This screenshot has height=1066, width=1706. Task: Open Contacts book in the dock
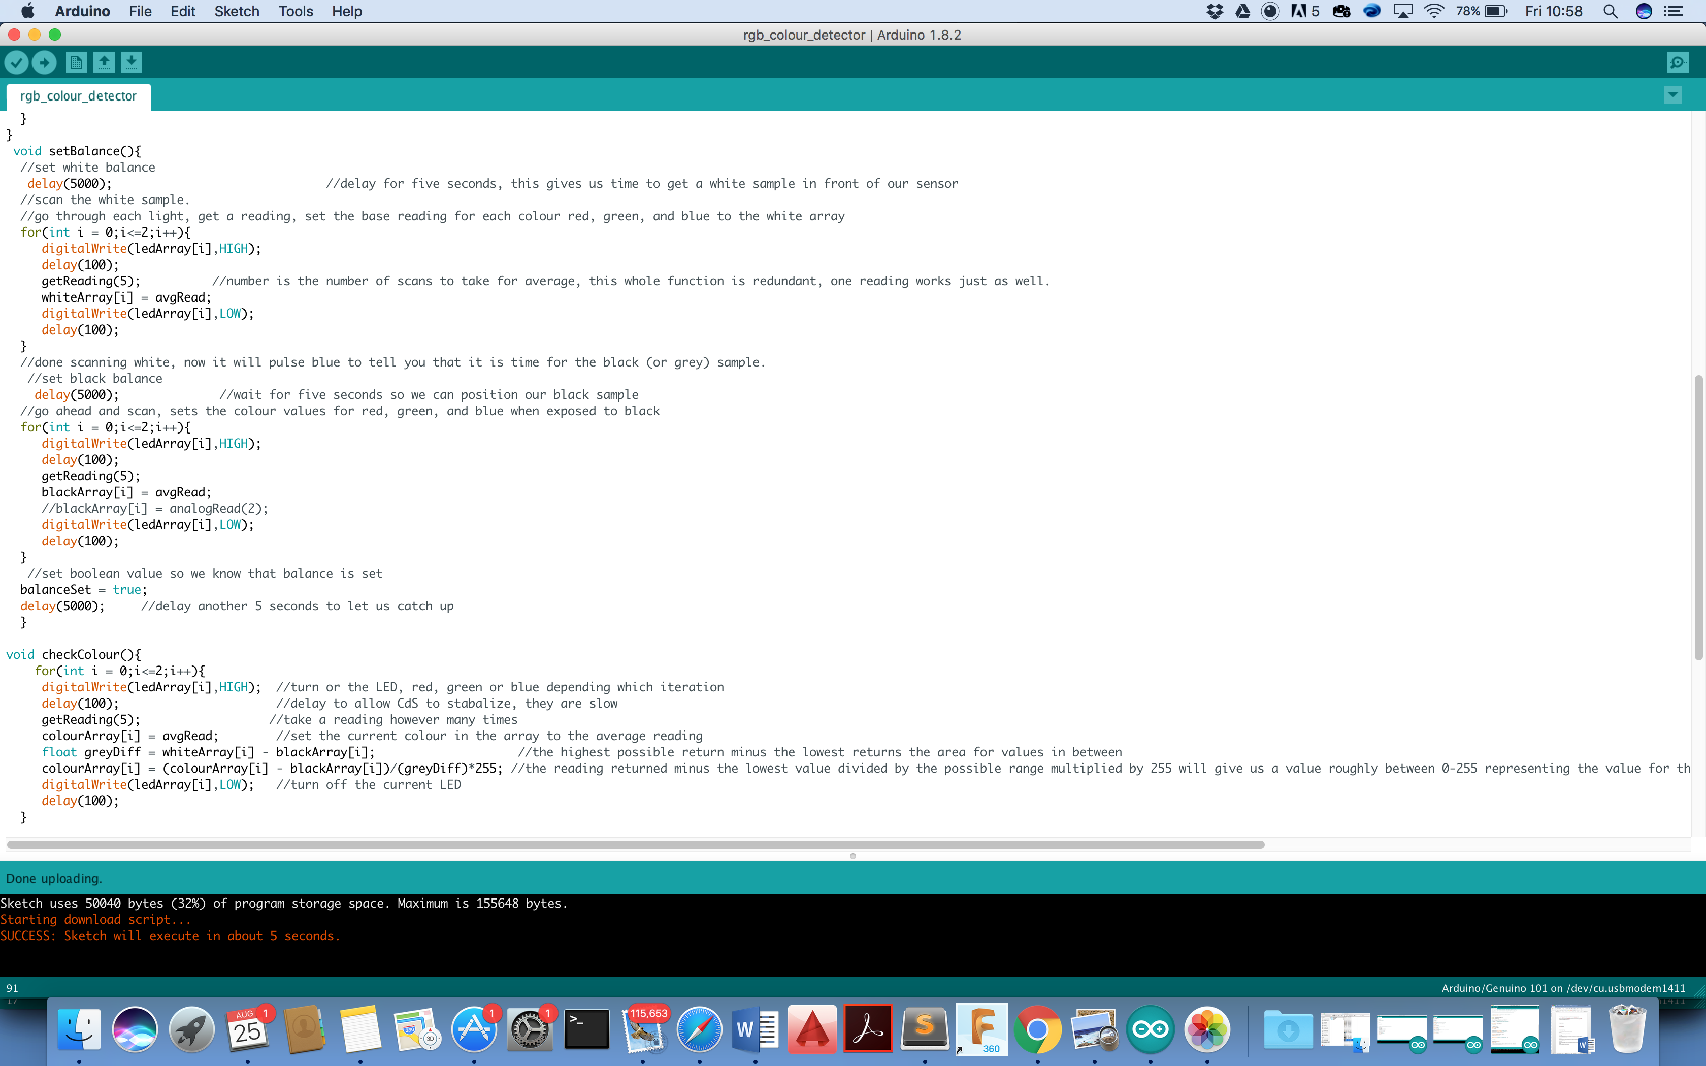(304, 1030)
